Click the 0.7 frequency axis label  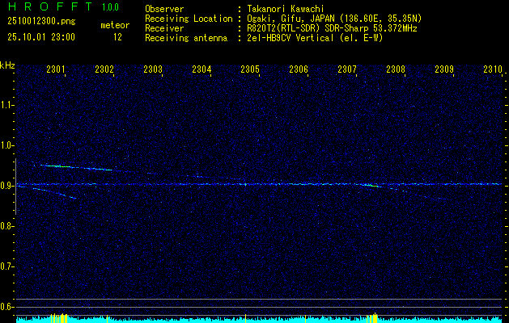coord(7,266)
